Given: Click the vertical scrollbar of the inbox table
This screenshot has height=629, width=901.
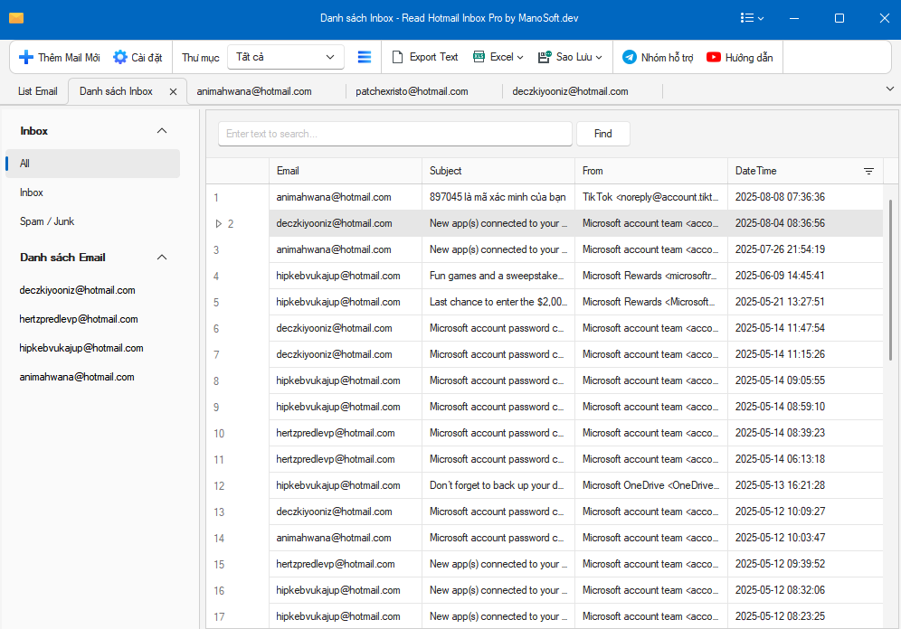Looking at the screenshot, I should click(x=891, y=280).
